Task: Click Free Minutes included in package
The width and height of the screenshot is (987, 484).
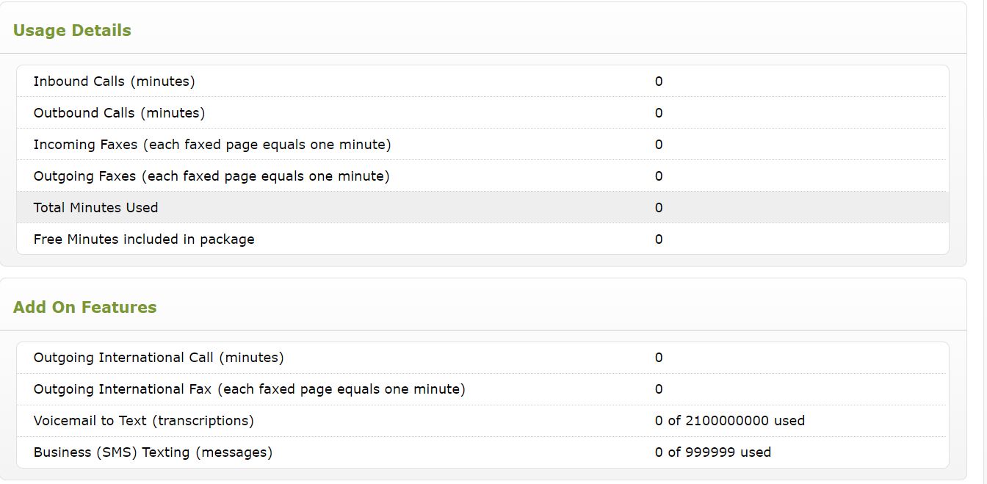Action: pyautogui.click(x=144, y=239)
